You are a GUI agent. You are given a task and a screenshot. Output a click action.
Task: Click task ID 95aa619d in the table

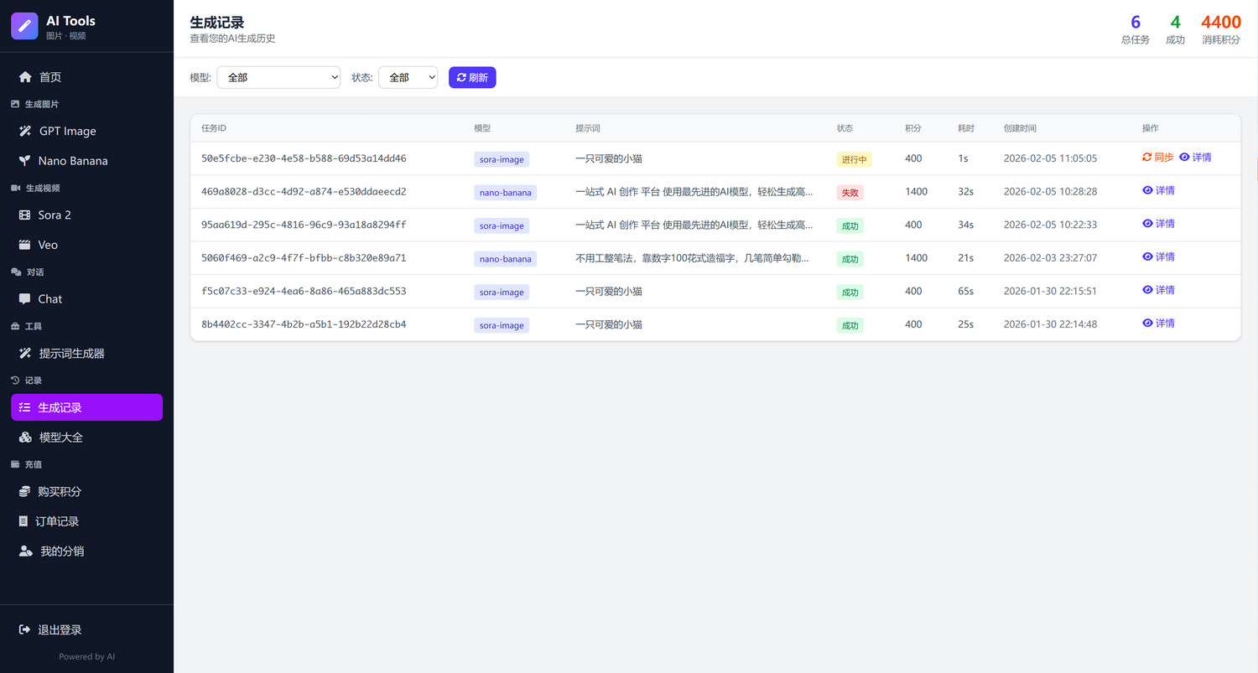pos(304,225)
